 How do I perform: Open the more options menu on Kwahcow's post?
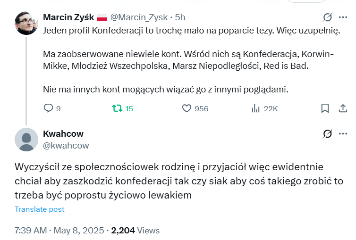coord(343,134)
